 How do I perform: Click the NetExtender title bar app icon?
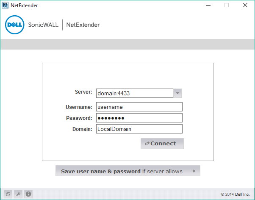(5, 5)
